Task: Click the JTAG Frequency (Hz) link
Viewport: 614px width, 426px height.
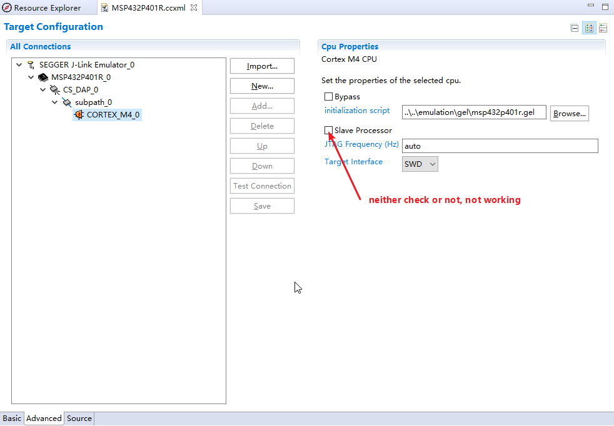Action: pos(361,144)
